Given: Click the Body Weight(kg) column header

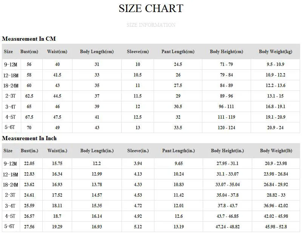Looking at the screenshot, I should point(276,52).
